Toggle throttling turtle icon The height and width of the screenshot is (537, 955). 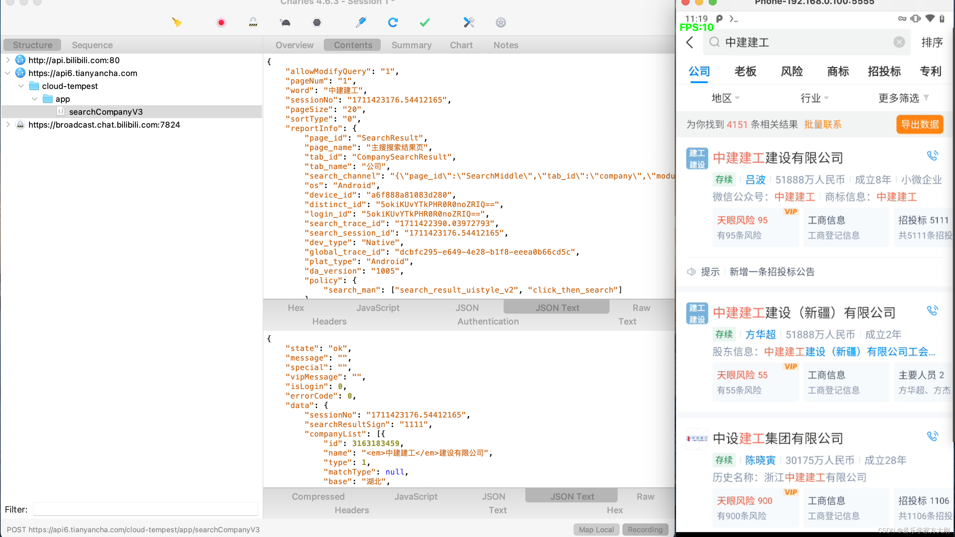(x=285, y=23)
